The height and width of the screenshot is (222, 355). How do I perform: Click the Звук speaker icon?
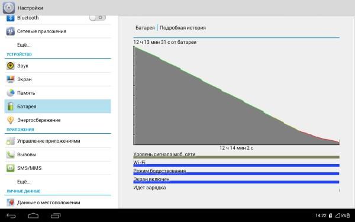(11, 66)
